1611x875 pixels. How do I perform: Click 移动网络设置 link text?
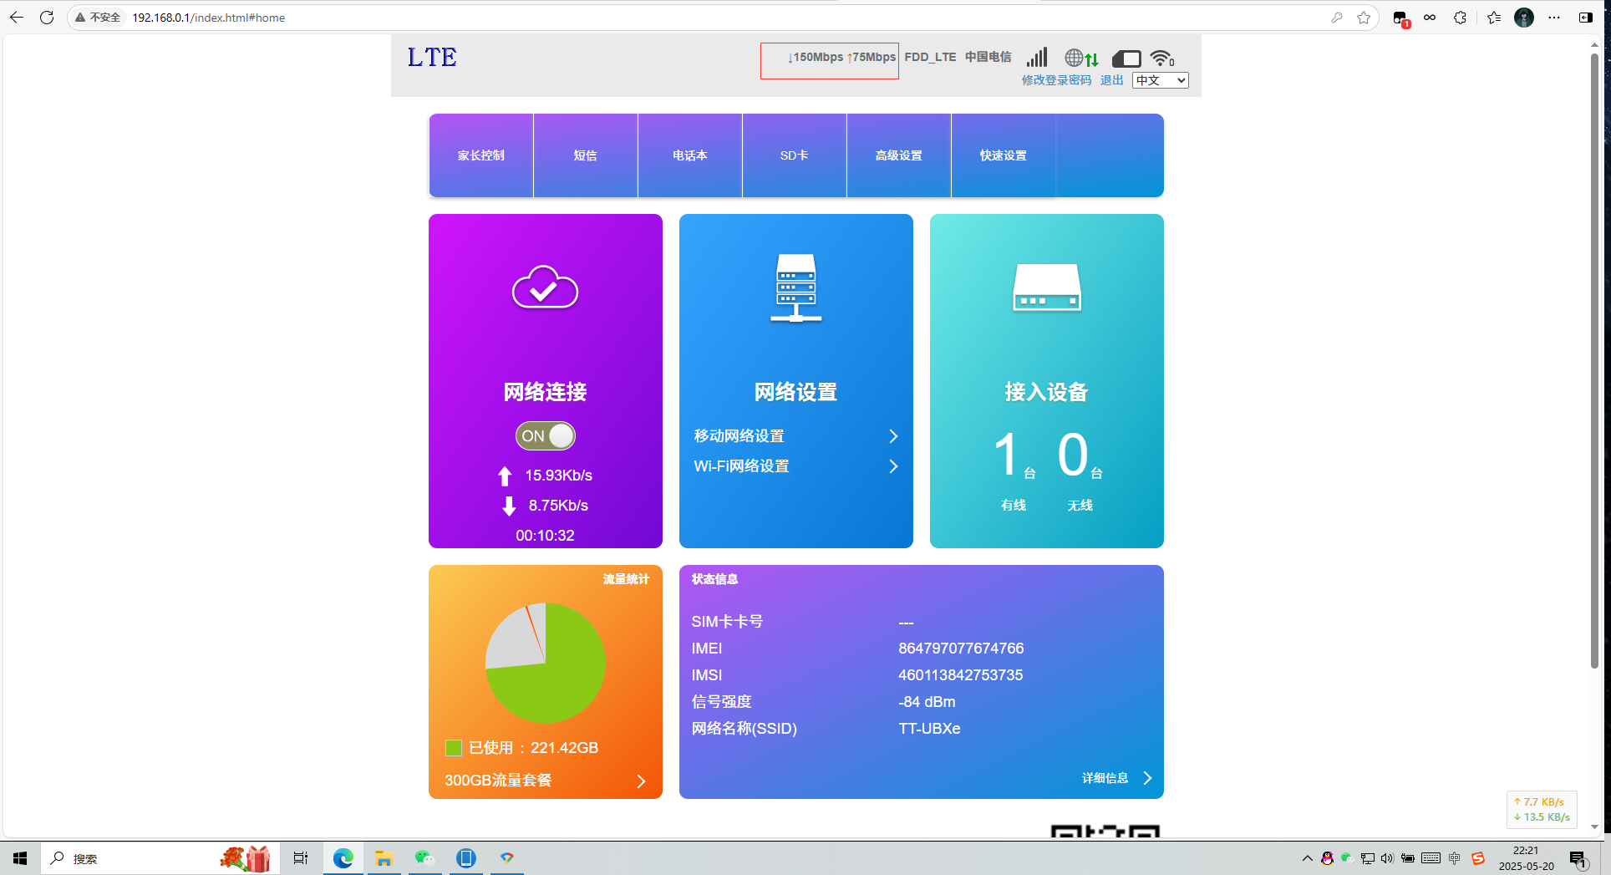pos(739,436)
